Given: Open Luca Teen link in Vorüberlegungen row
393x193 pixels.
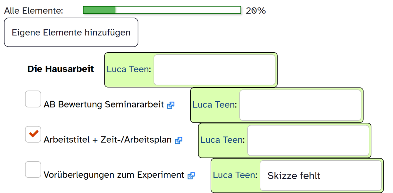Looking at the screenshot, I should click(x=234, y=175).
